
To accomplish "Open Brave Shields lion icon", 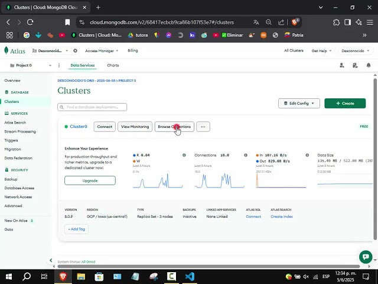I will pyautogui.click(x=295, y=22).
